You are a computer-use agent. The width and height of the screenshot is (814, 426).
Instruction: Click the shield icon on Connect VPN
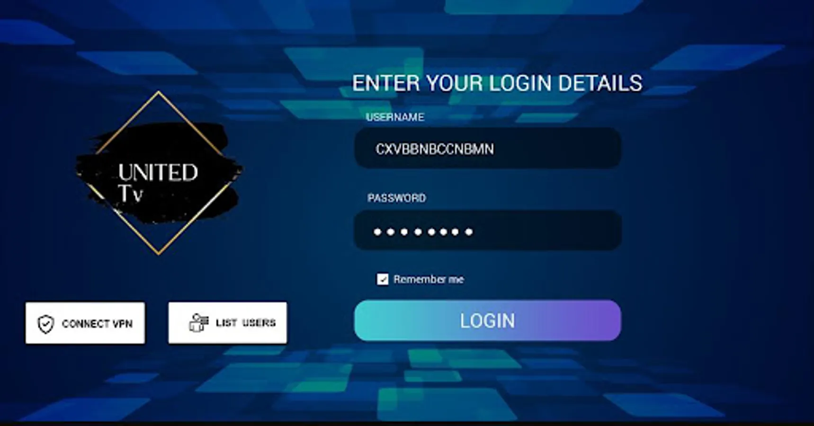pos(46,324)
